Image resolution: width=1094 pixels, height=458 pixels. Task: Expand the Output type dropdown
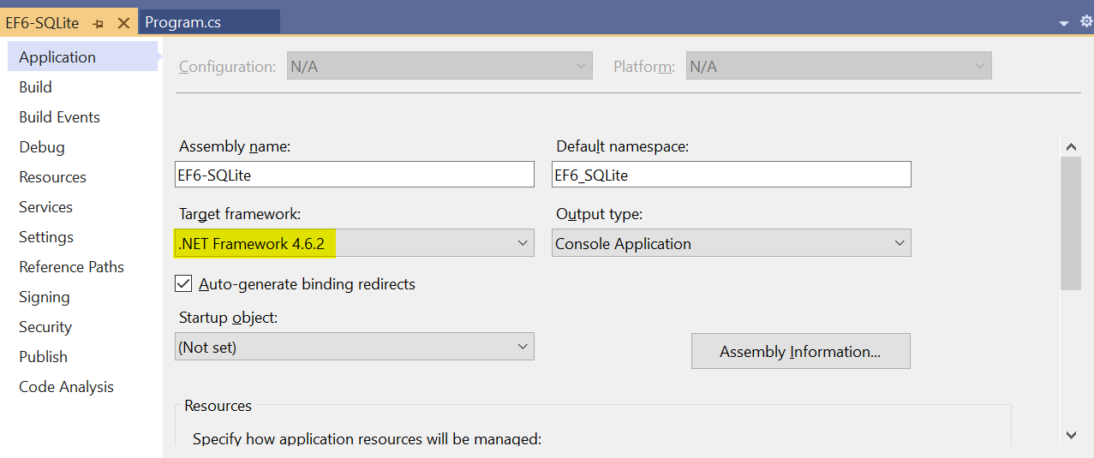pos(732,243)
